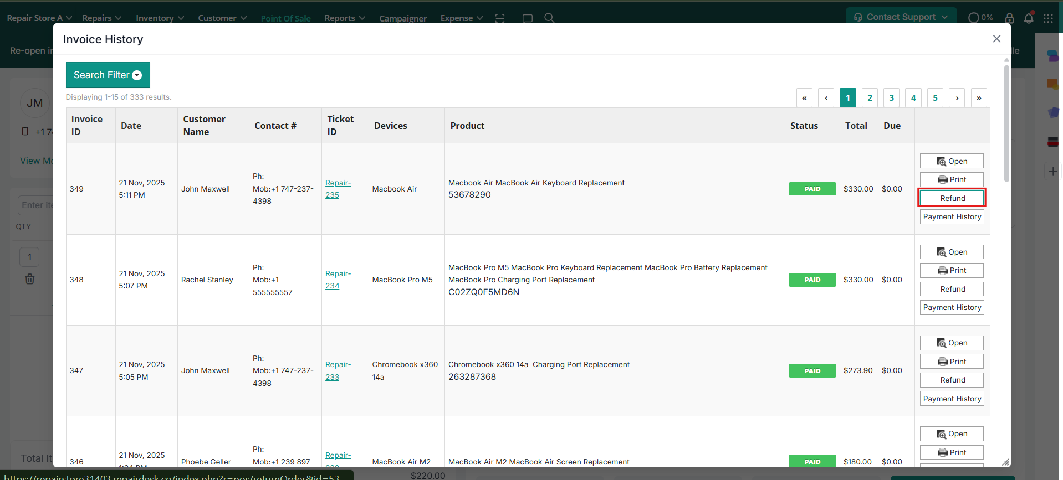Screen dimensions: 1063x480
Task: Open ticket link Repair-233
Action: coord(338,370)
